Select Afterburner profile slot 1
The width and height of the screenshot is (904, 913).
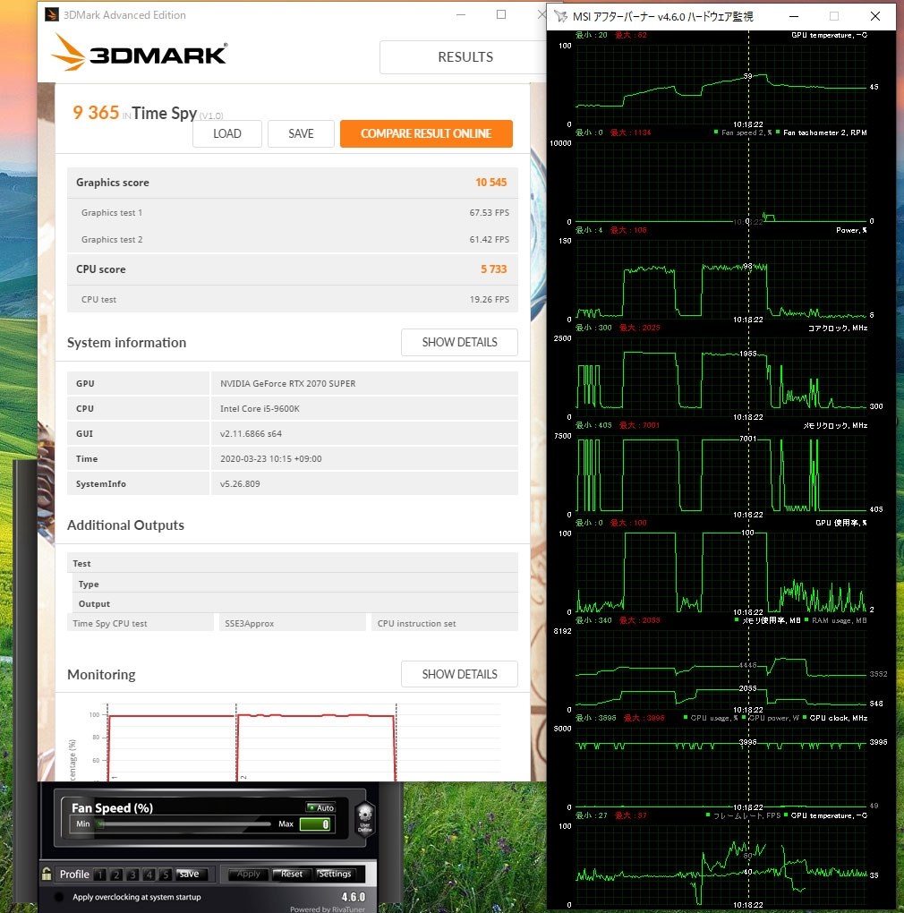tap(101, 874)
